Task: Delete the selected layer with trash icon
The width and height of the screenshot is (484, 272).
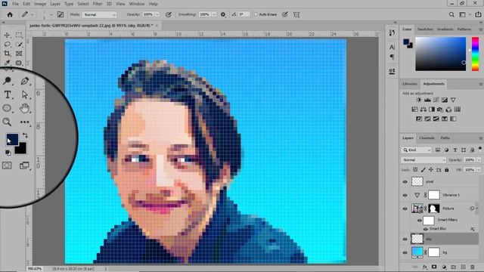Action: (472, 267)
